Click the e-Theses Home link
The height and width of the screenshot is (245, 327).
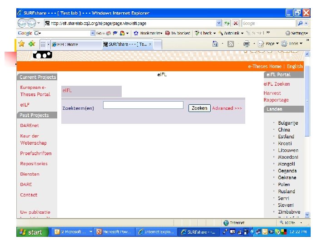coord(264,66)
